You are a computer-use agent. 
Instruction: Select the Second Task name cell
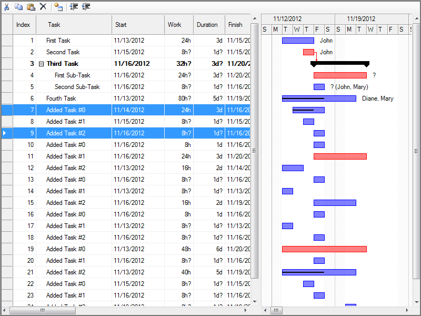pyautogui.click(x=74, y=52)
